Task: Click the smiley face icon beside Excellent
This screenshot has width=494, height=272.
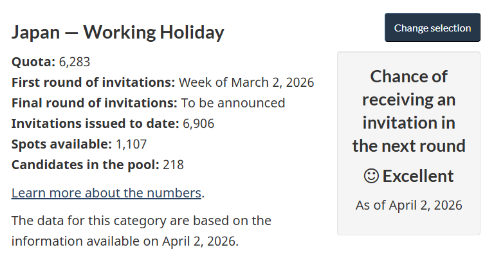Action: 371,176
